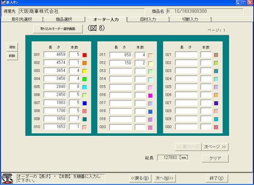Click the magenta swatch for row 016
The height and width of the screenshot is (185, 254).
point(150,96)
